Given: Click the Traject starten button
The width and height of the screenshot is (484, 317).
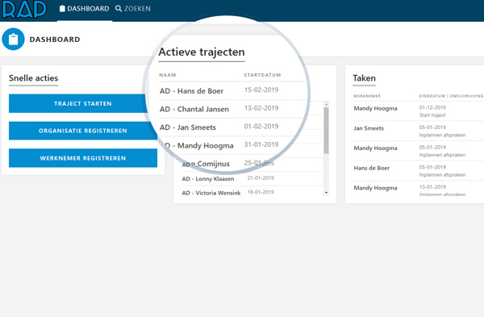Looking at the screenshot, I should 83,103.
